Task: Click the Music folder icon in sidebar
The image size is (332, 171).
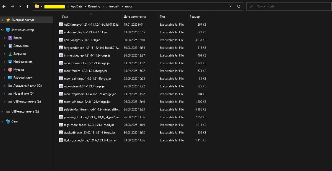Action: pyautogui.click(x=10, y=70)
